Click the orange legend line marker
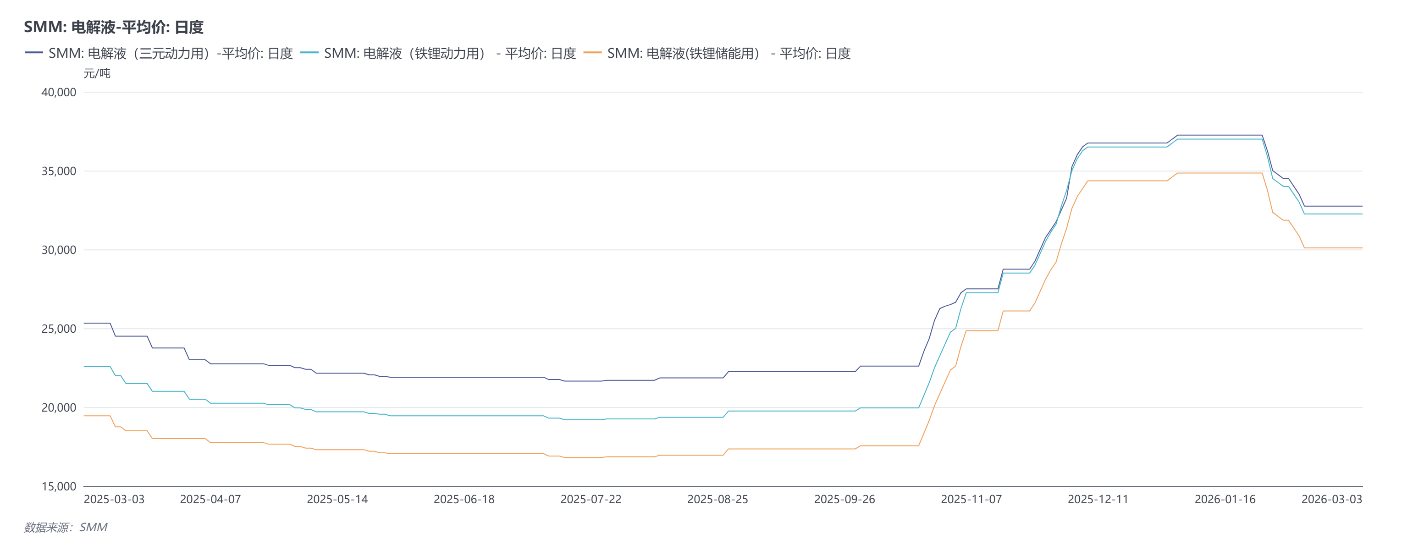This screenshot has height=550, width=1413. 592,53
